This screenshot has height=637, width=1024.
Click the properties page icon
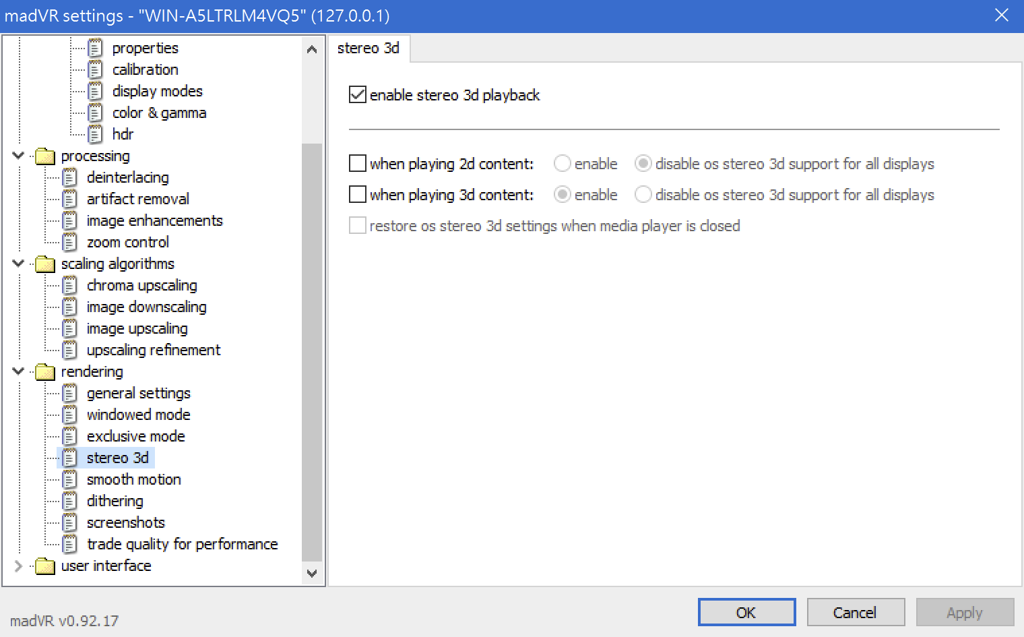point(96,48)
